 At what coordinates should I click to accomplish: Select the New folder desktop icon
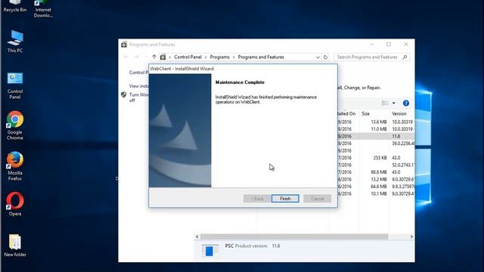point(15,246)
